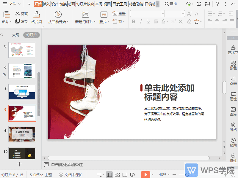Toggle Bold formatting

click(x=133, y=21)
